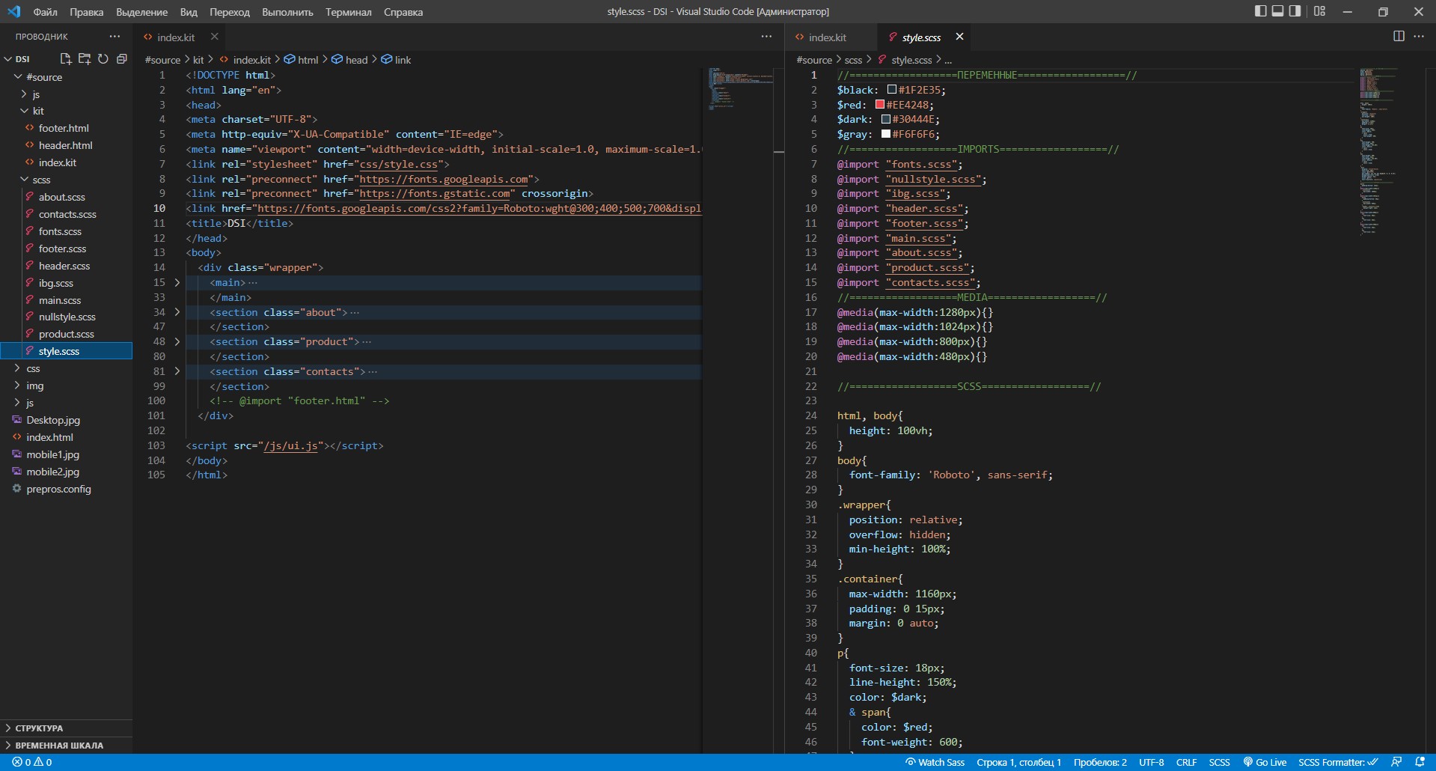Unfold section contacts on line 81

pyautogui.click(x=177, y=371)
